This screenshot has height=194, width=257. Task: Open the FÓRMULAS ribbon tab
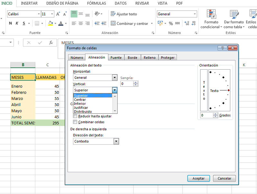coord(97,3)
